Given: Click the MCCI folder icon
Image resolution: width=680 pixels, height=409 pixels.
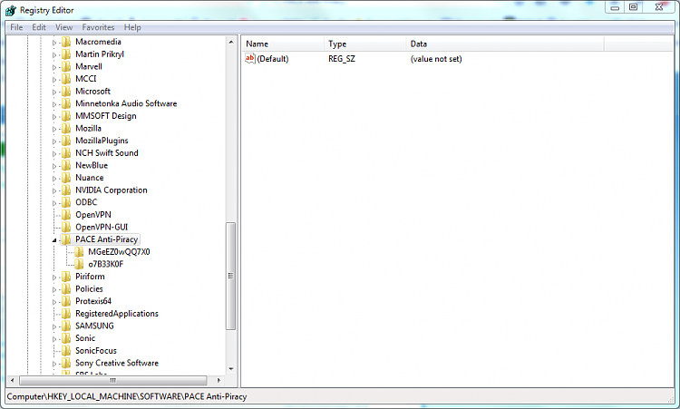Looking at the screenshot, I should [x=66, y=79].
